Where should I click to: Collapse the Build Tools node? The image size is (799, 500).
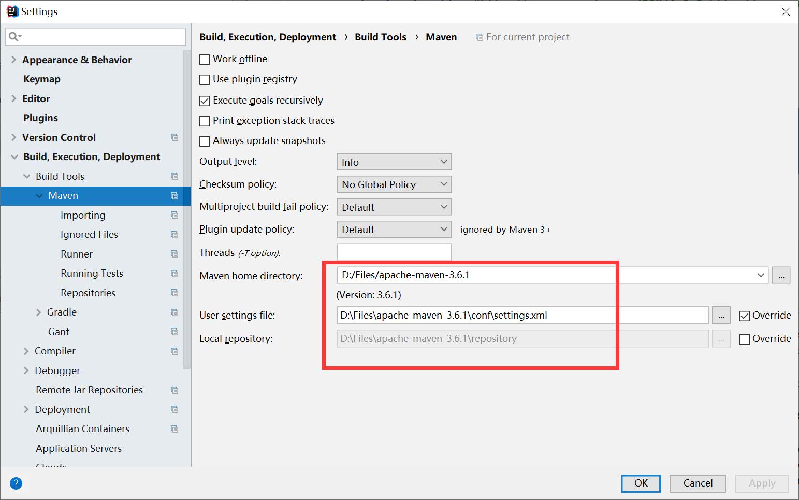coord(27,176)
